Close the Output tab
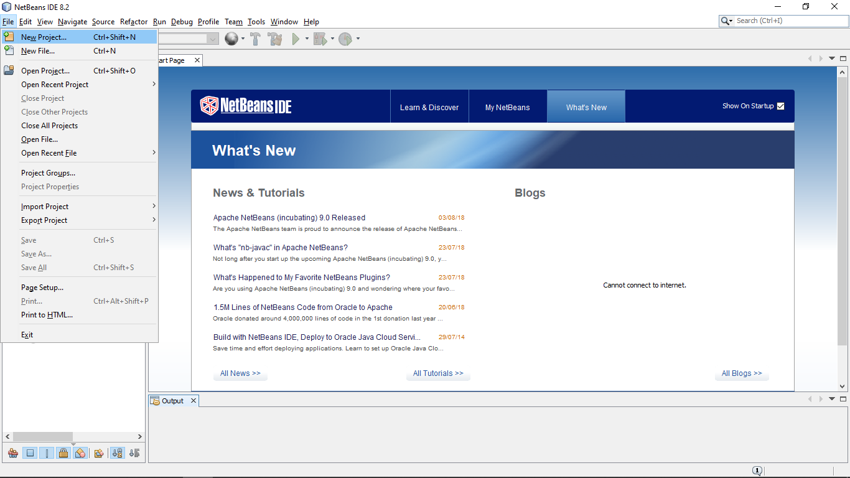Viewport: 850px width, 478px height. coord(194,401)
